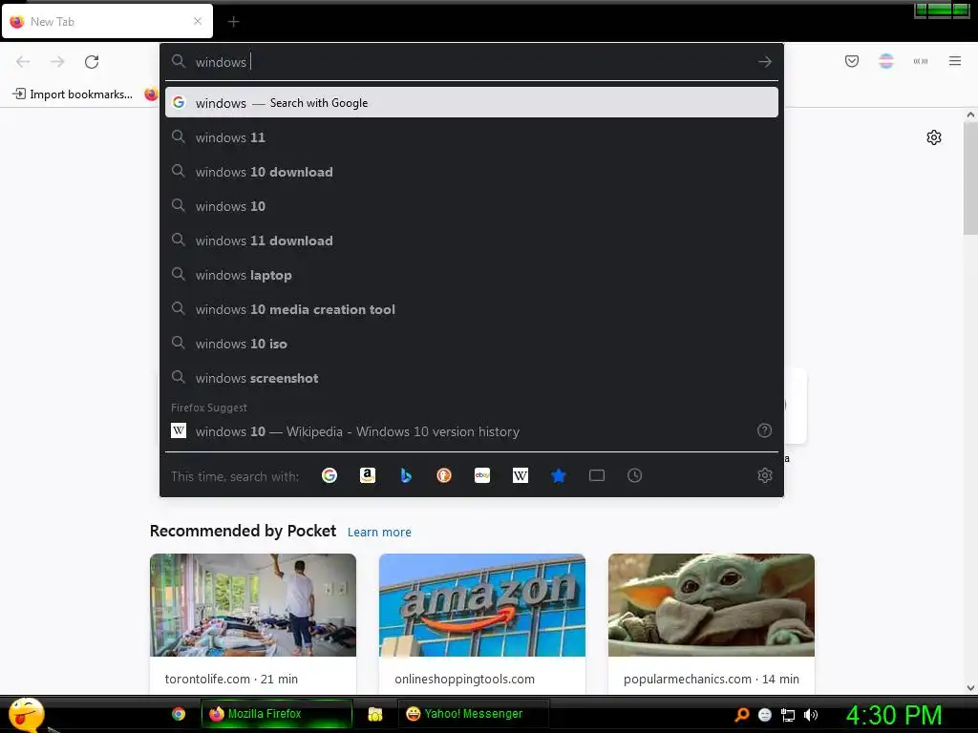Go back to previous page

click(23, 62)
